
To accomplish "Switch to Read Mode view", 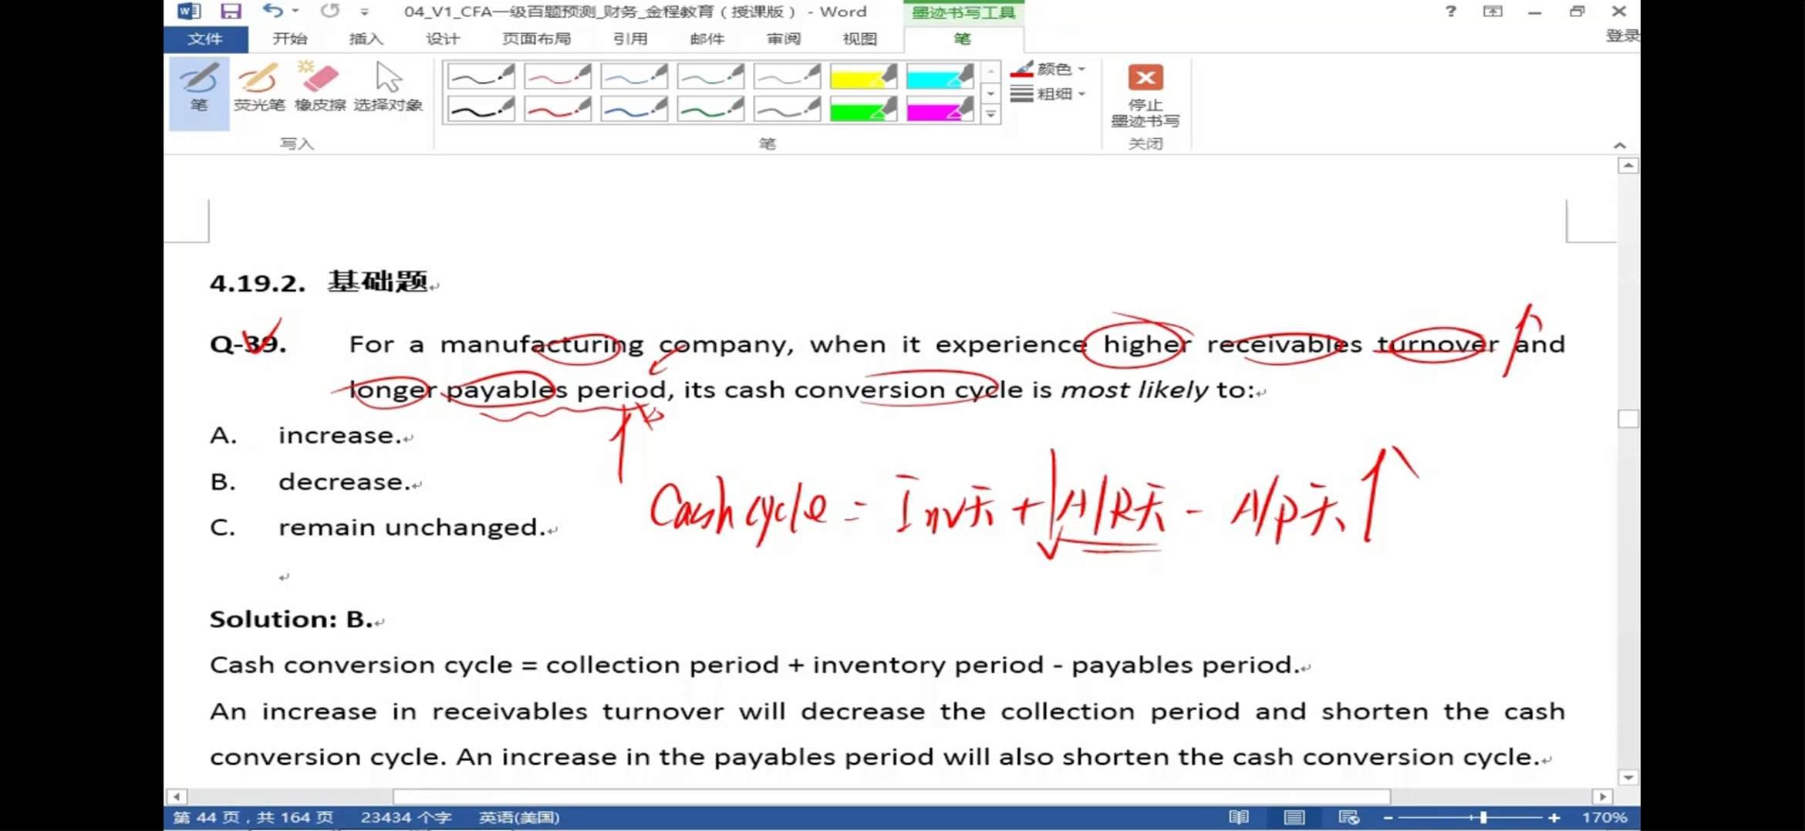I will tap(1239, 817).
